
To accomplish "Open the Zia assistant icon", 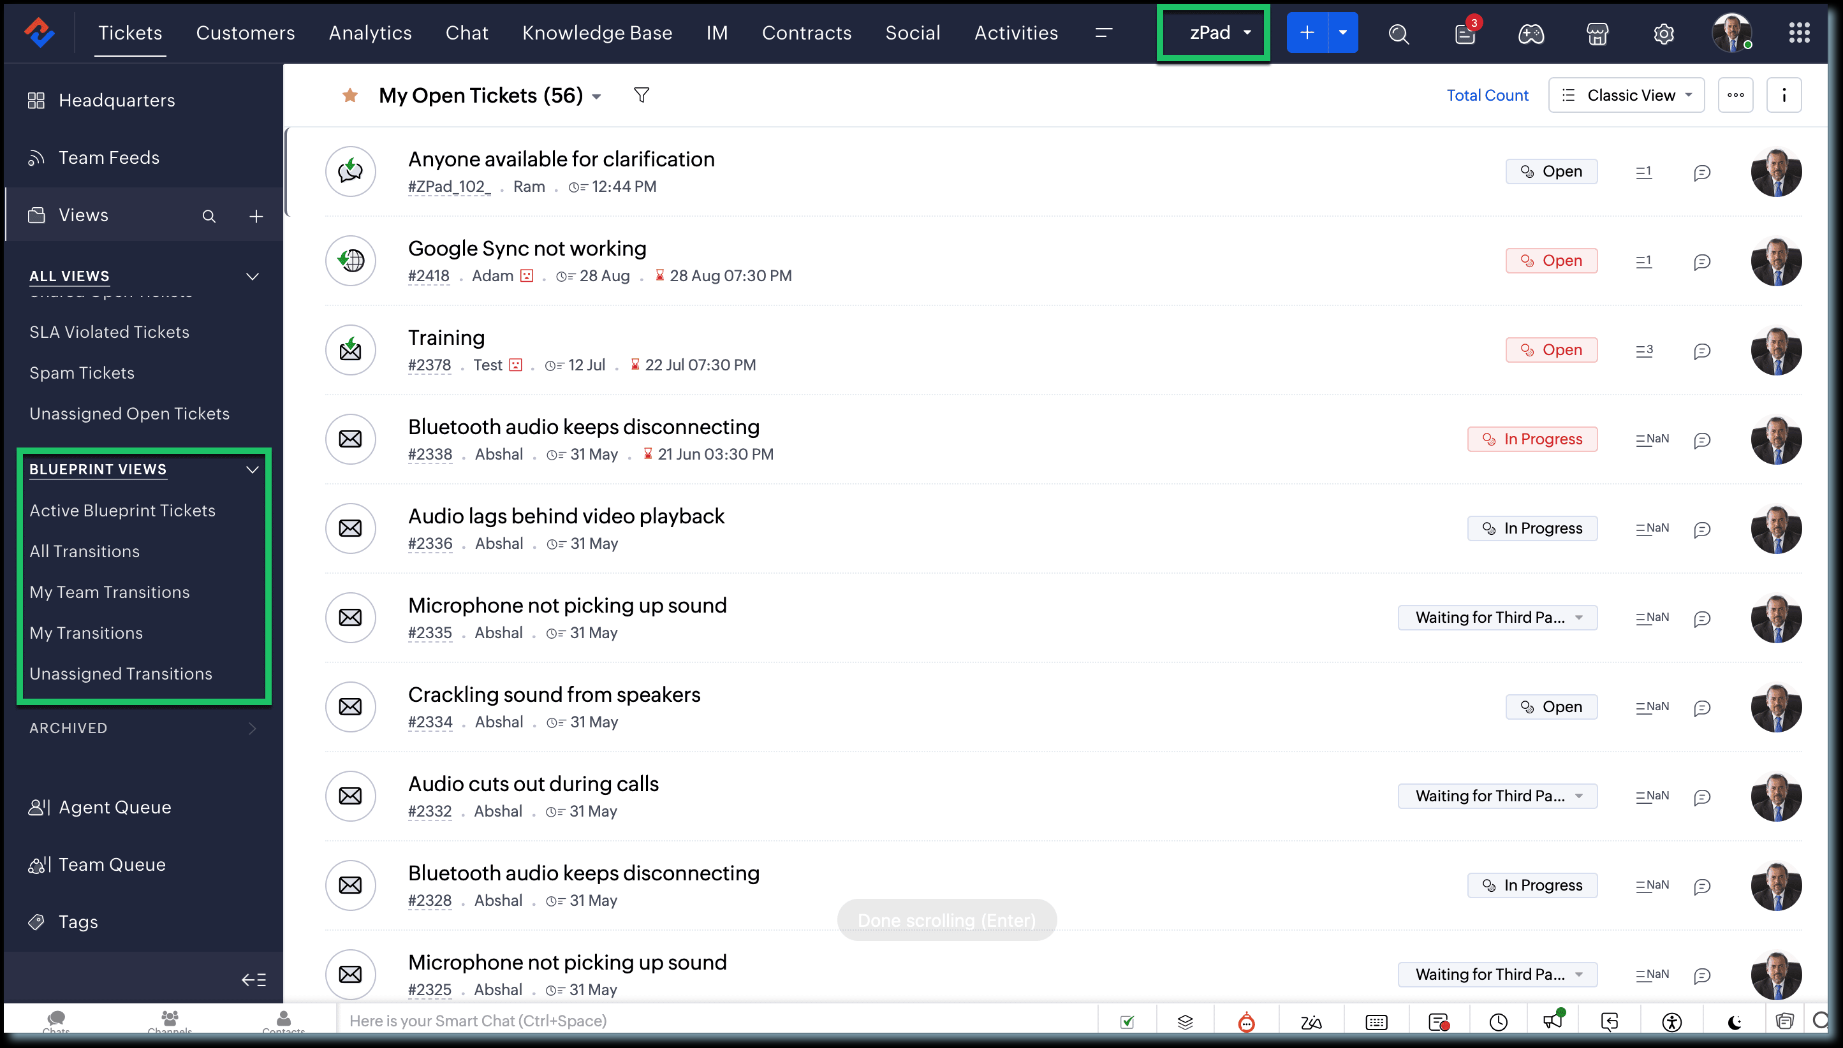I will click(1311, 1021).
